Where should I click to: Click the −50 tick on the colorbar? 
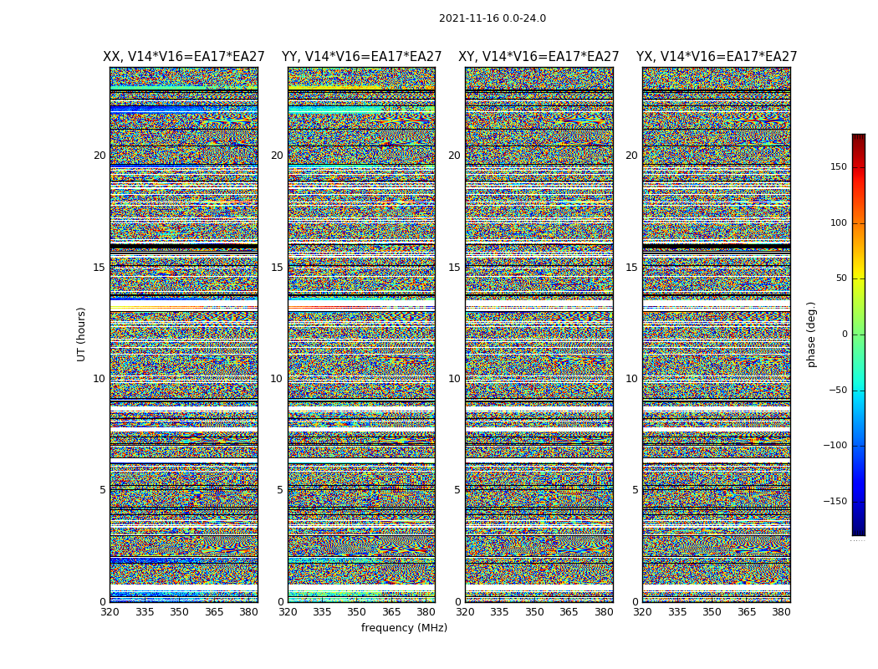click(x=837, y=390)
